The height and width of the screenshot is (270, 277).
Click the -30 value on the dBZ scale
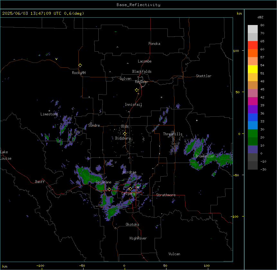[x=263, y=169]
